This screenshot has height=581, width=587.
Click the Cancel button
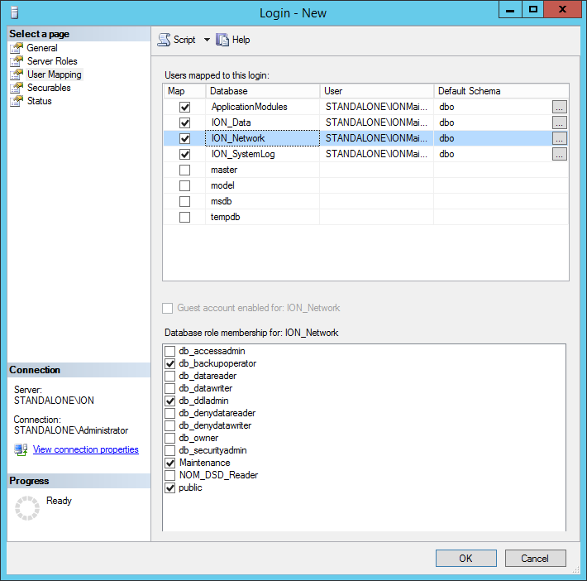[x=535, y=559]
